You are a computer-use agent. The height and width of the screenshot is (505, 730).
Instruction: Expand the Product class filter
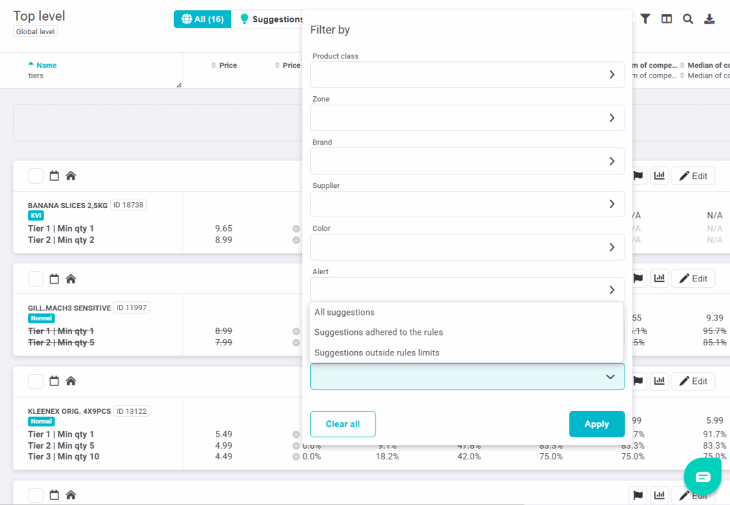[x=467, y=74]
